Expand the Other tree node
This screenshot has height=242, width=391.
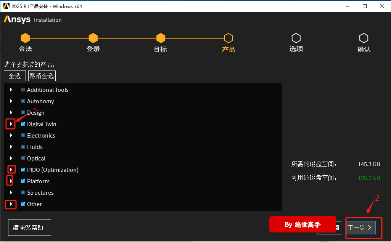point(11,204)
